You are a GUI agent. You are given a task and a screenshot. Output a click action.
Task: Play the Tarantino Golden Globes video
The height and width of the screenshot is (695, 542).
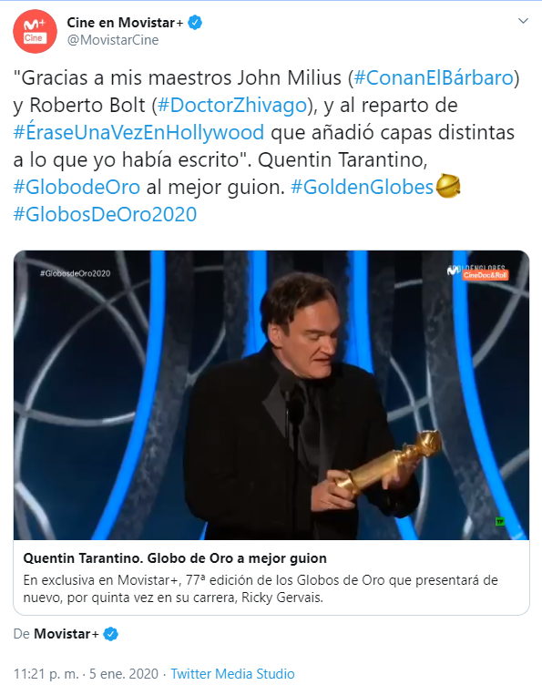(x=271, y=395)
